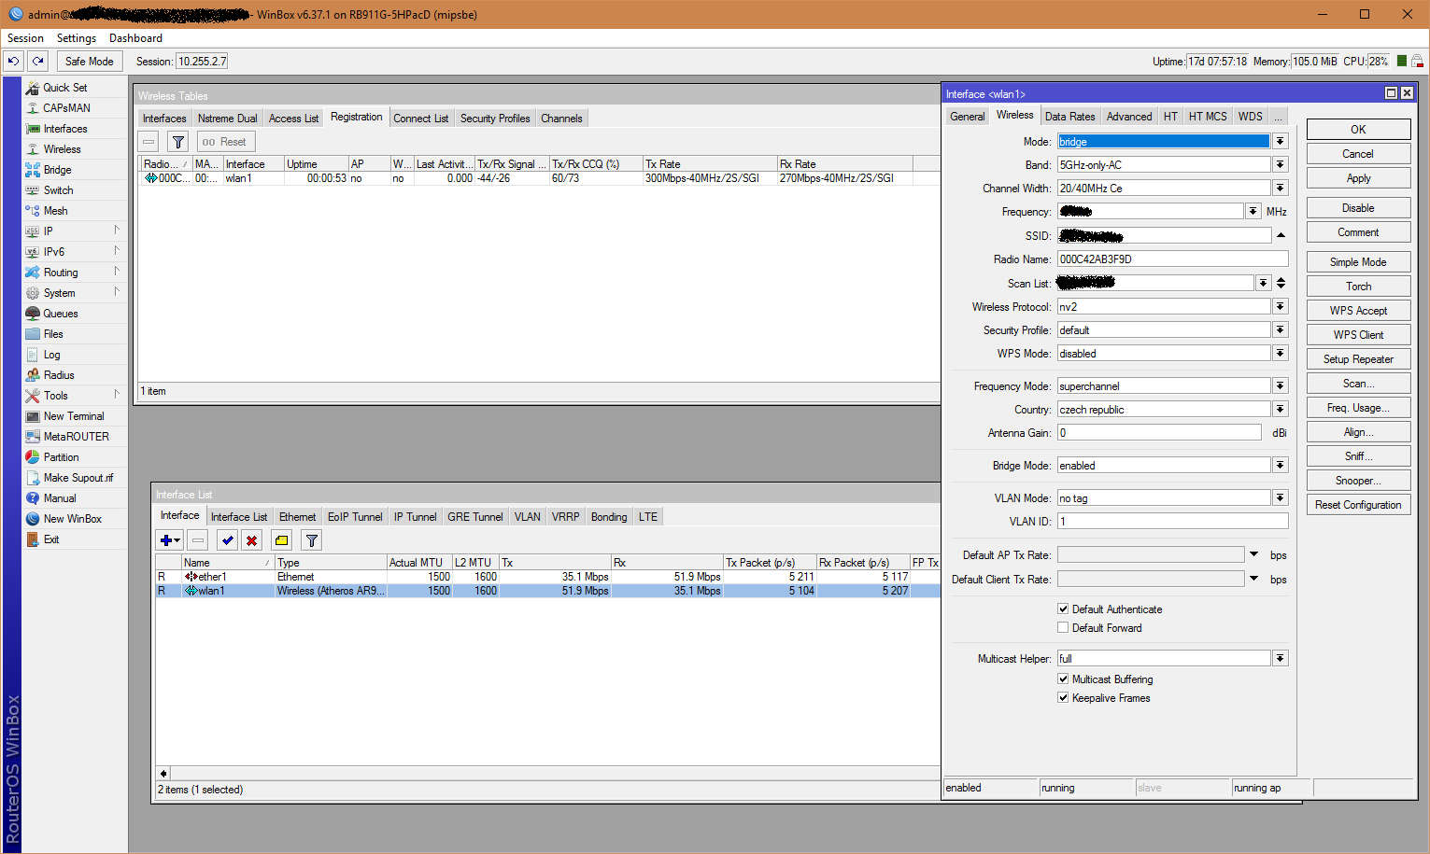This screenshot has height=854, width=1430.
Task: Open New Terminal from the sidebar
Action: point(73,416)
